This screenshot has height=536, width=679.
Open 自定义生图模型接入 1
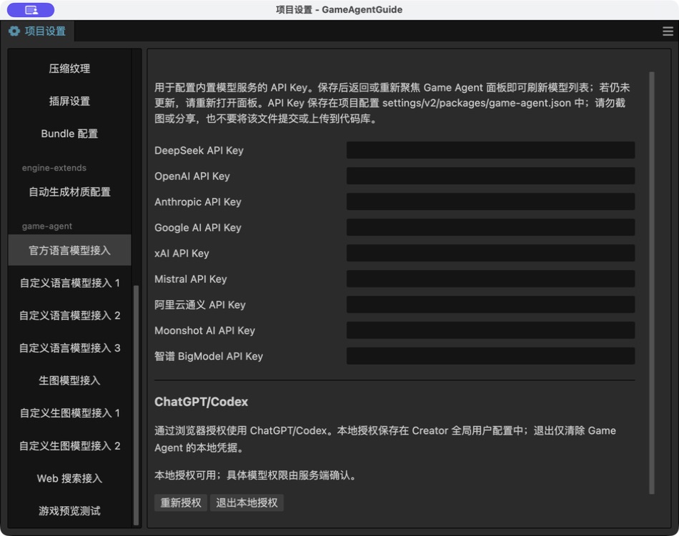click(69, 412)
